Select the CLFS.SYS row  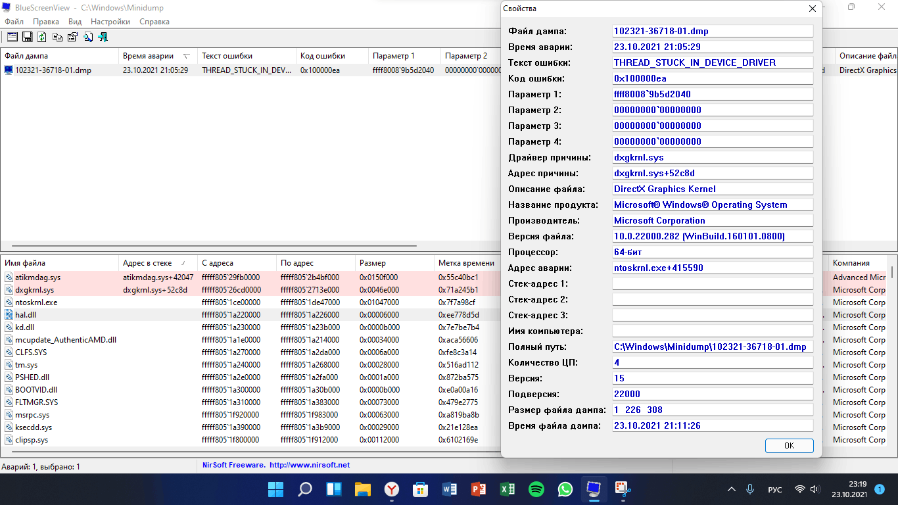(x=250, y=352)
